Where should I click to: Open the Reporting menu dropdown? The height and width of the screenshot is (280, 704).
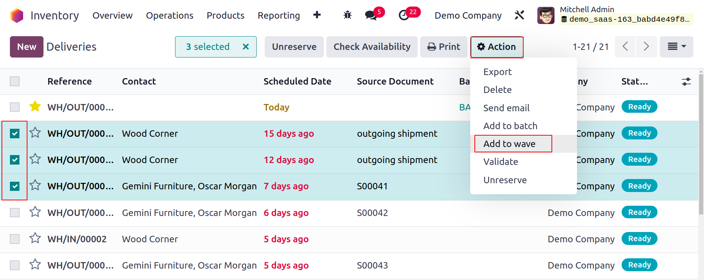point(278,16)
